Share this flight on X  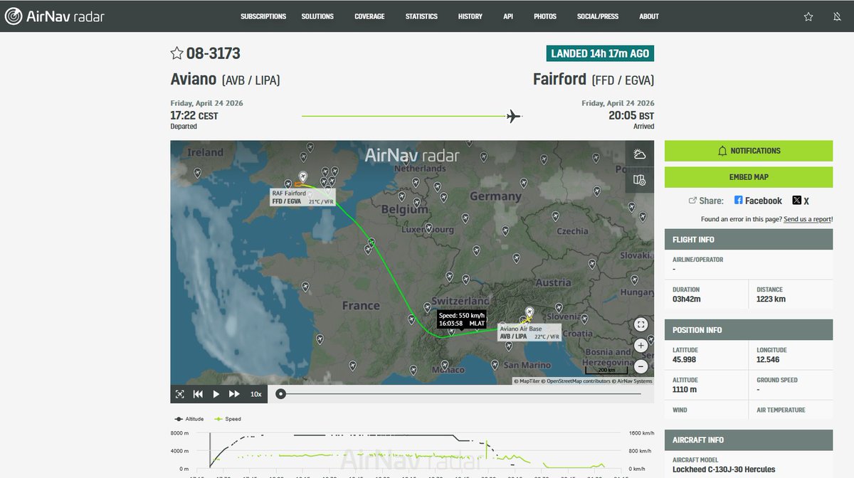(801, 201)
